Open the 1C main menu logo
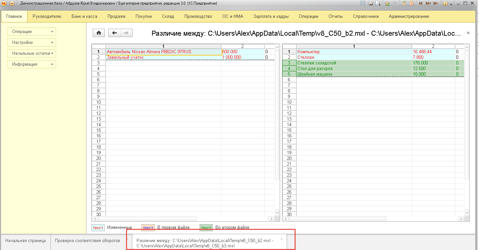The height and width of the screenshot is (250, 479). [x=5, y=3]
